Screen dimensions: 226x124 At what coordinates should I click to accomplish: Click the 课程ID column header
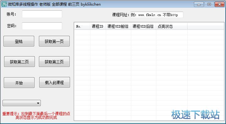98,26
